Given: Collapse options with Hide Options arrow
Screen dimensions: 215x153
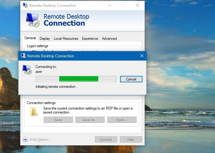Looking at the screenshot, I should point(25,140).
